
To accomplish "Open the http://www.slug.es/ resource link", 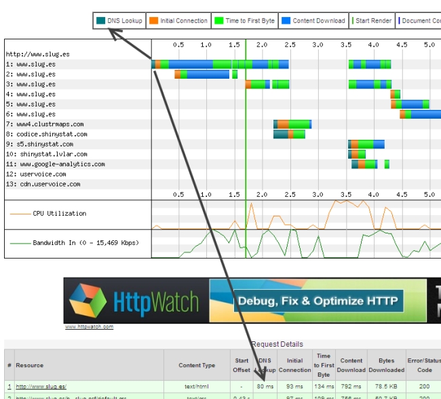I will [41, 387].
